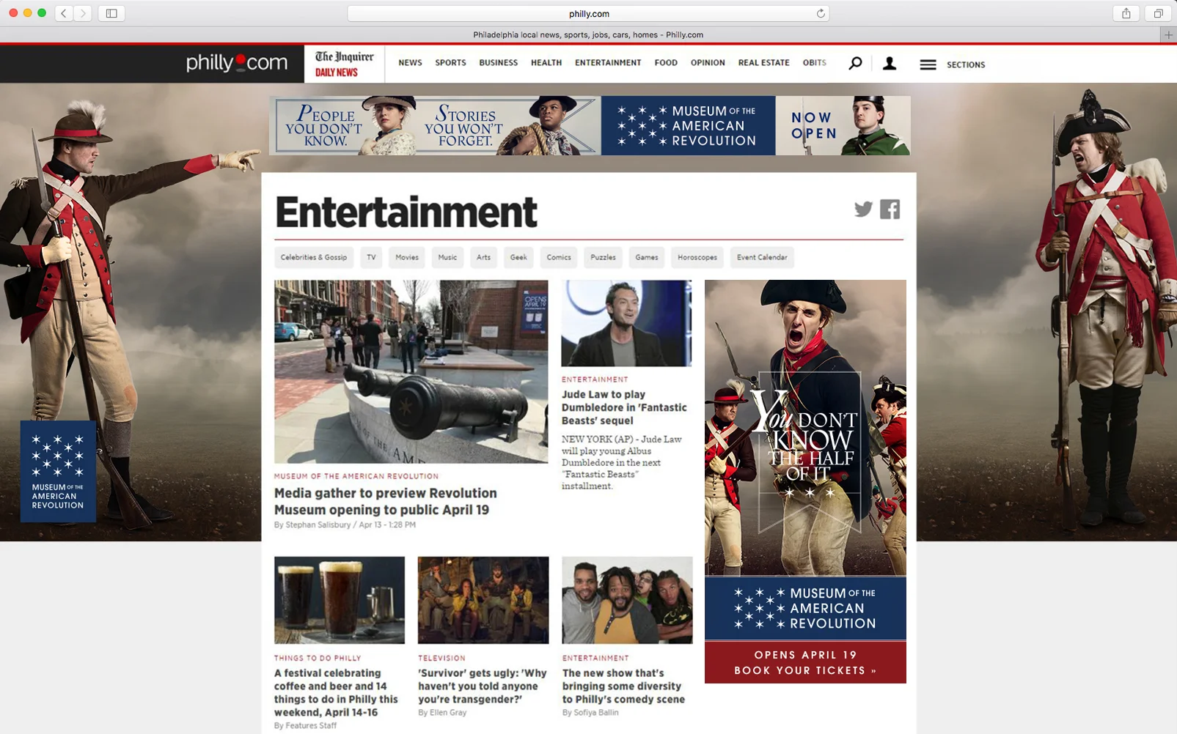
Task: Open festival celebrating coffee and beer headline
Action: (336, 692)
